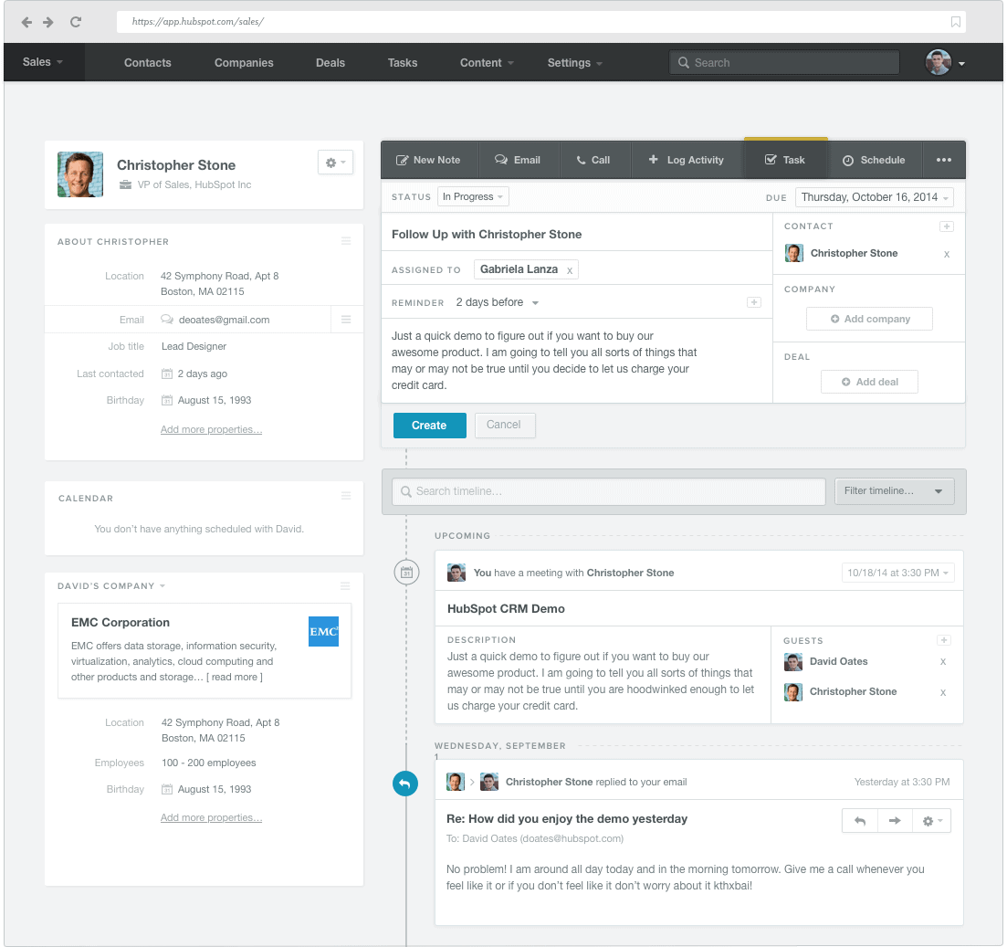
Task: Open the user avatar account menu
Action: (945, 62)
